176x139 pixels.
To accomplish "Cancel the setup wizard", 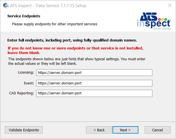I will pos(157,130).
